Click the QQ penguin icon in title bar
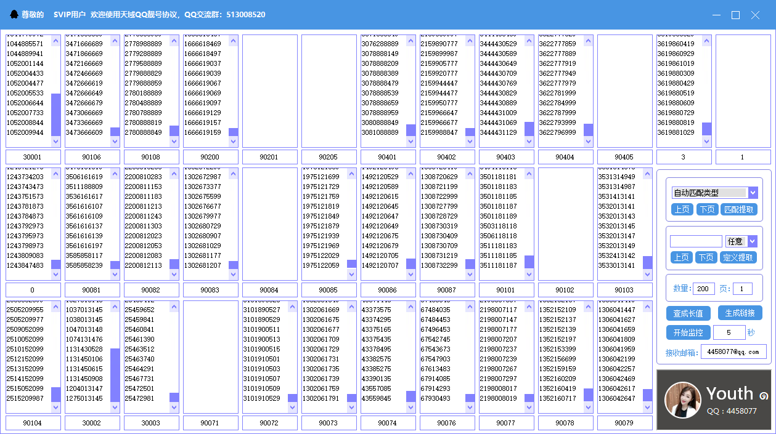Screen dimensions: 776x434 pyautogui.click(x=14, y=14)
